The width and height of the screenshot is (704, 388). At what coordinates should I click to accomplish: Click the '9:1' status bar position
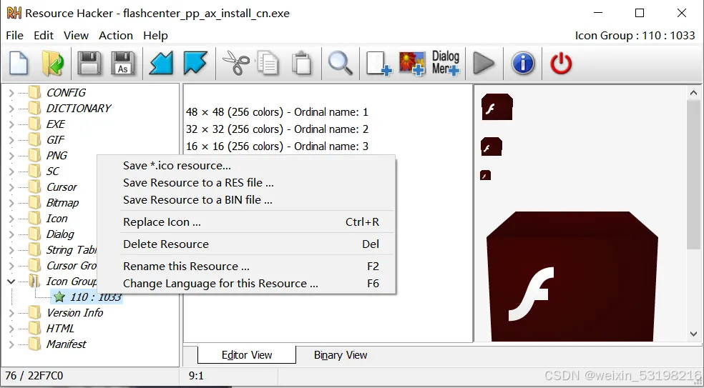pyautogui.click(x=196, y=375)
